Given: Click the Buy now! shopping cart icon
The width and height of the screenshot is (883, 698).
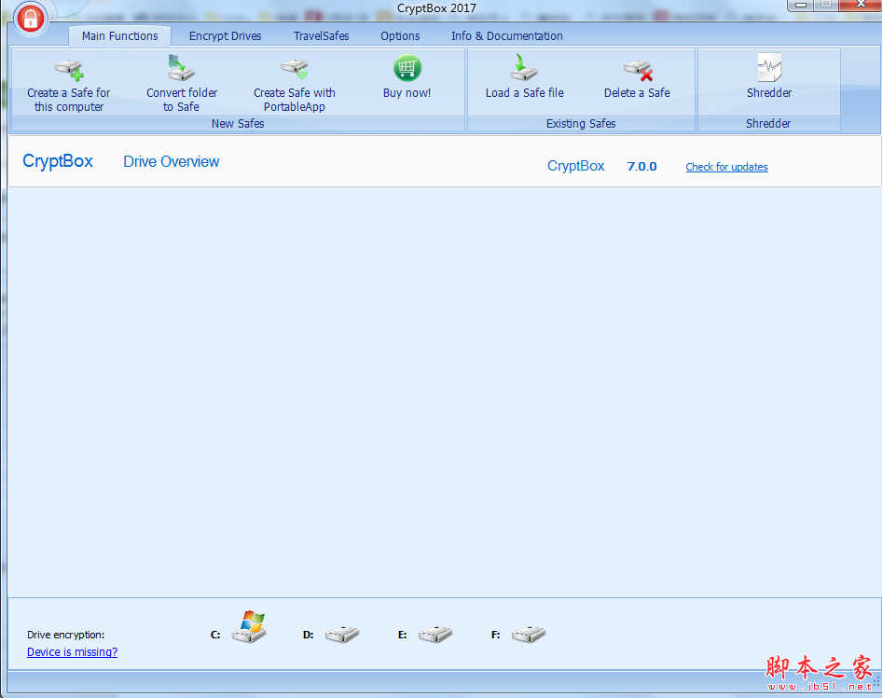Looking at the screenshot, I should click(x=407, y=69).
